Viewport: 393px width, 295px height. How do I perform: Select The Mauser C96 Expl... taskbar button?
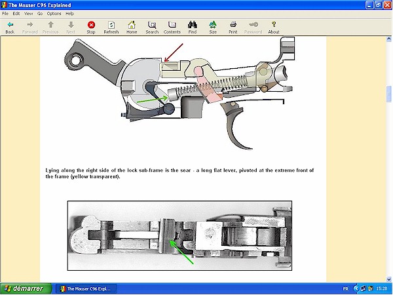(86, 288)
